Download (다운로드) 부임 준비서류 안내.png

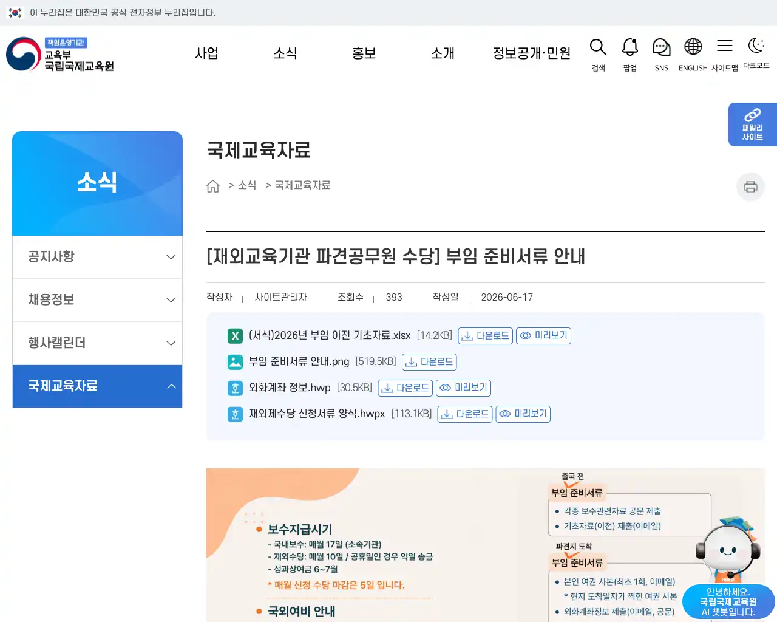click(x=429, y=362)
